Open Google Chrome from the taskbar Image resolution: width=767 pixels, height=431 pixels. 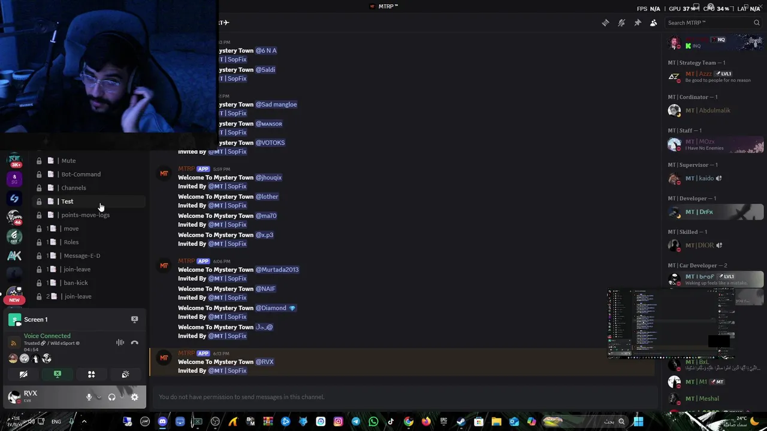pyautogui.click(x=408, y=421)
